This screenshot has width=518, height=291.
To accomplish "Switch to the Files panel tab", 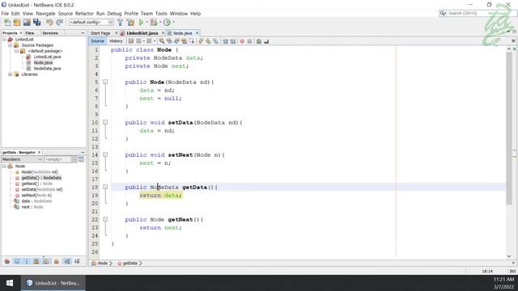I will tap(30, 33).
